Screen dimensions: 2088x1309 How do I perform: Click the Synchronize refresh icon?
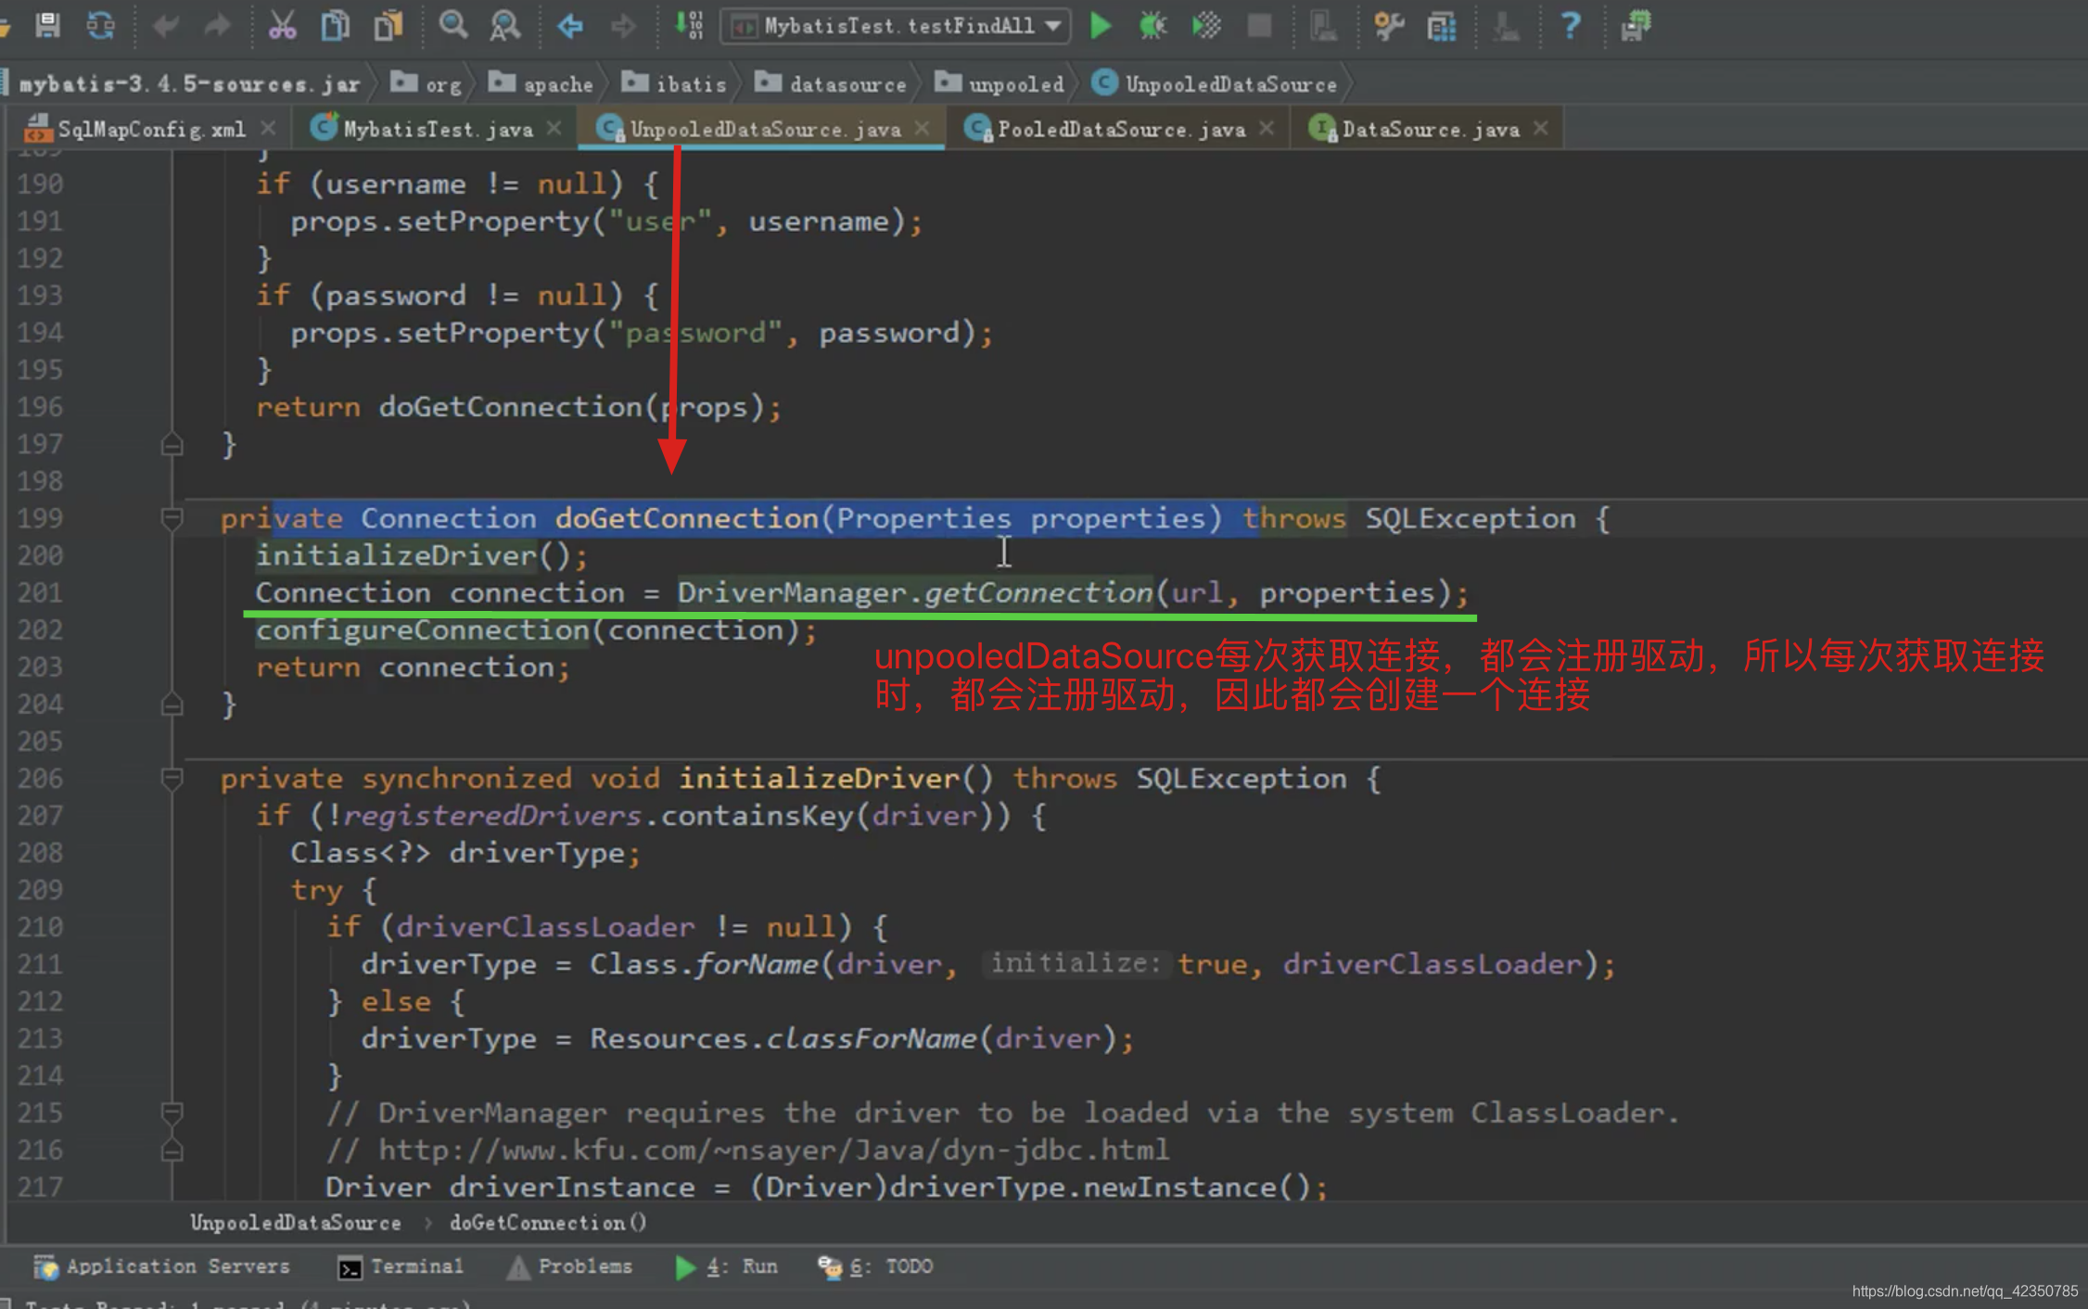[100, 25]
